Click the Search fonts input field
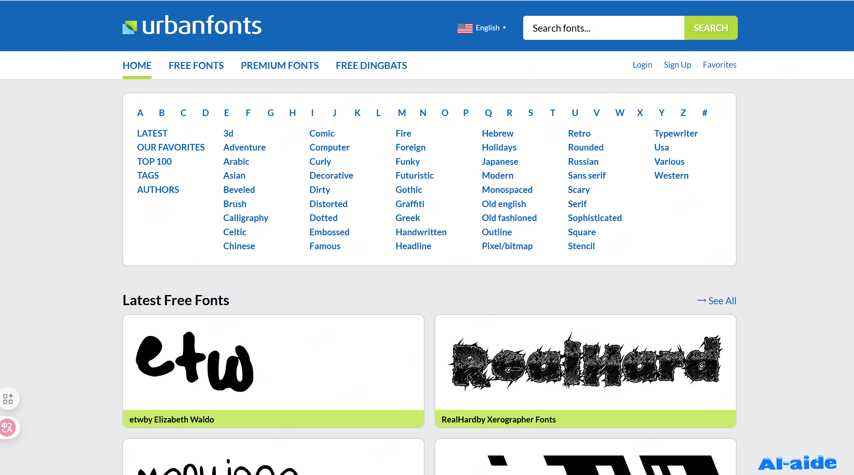The height and width of the screenshot is (475, 854). [603, 28]
